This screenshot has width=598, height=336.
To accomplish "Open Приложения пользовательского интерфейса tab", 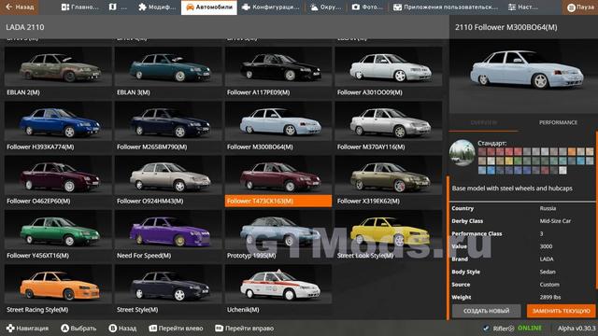I will pyautogui.click(x=445, y=7).
